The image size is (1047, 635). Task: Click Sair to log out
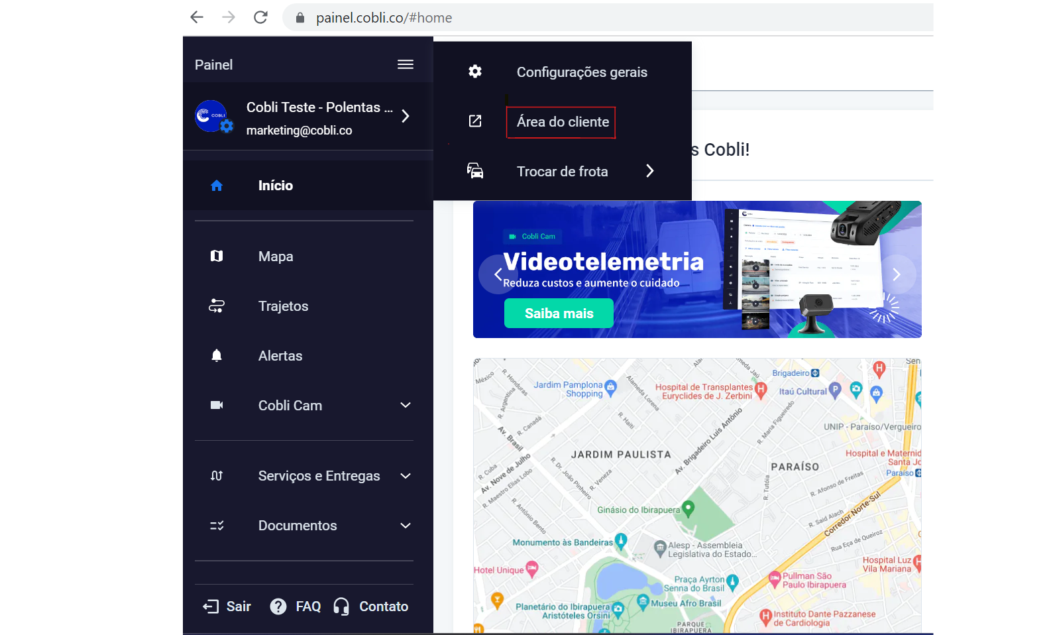tap(227, 606)
